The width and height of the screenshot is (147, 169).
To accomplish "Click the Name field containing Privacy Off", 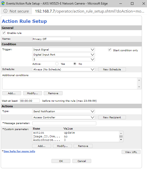I will point(52,39).
